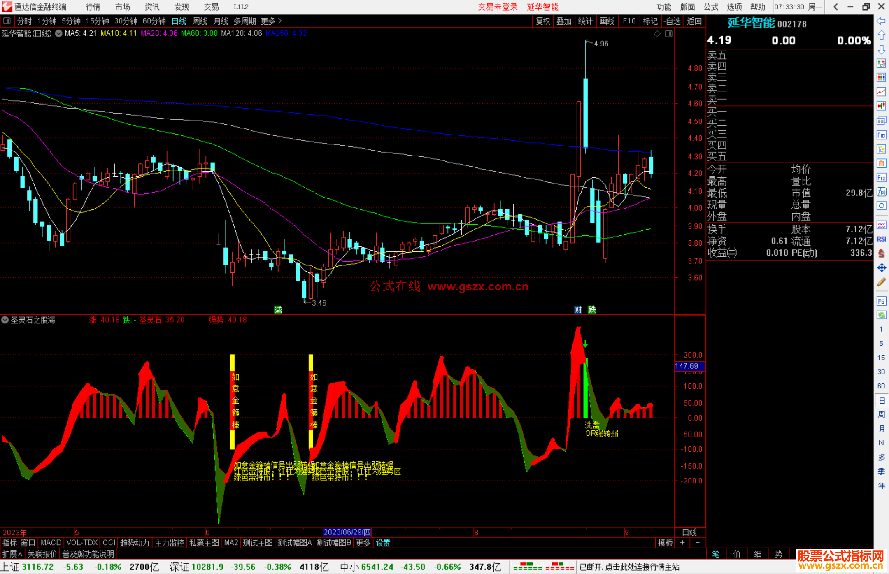Toggle the 圣灵石之股海 indicator round button

(5, 320)
